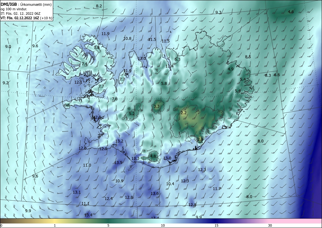Click the map value '8.2'
The width and height of the screenshot is (322, 228).
point(99,6)
